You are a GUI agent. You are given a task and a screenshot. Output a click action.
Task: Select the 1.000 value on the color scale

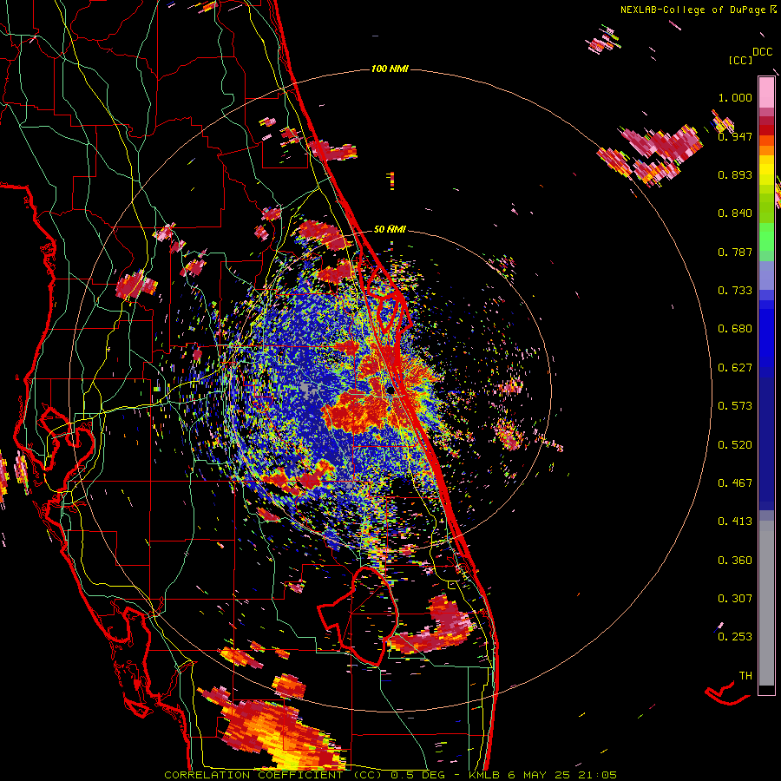[x=735, y=97]
